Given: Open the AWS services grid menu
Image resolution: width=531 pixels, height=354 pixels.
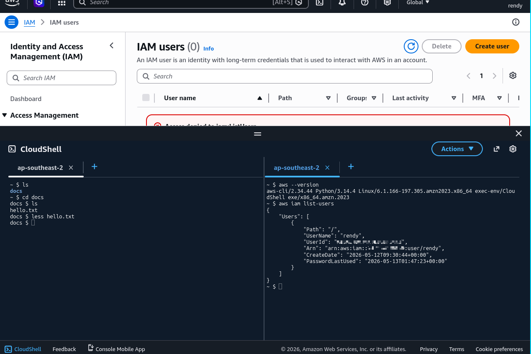Looking at the screenshot, I should click(x=62, y=3).
